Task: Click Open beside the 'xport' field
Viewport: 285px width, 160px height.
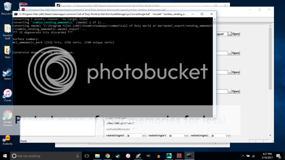Action: point(236,34)
